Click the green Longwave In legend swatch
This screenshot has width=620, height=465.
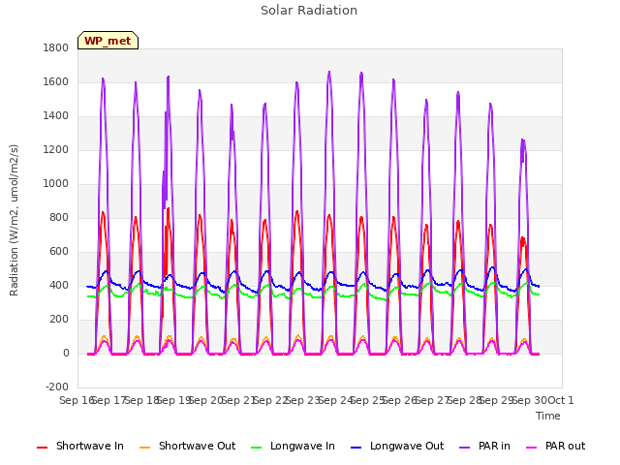[x=257, y=448]
